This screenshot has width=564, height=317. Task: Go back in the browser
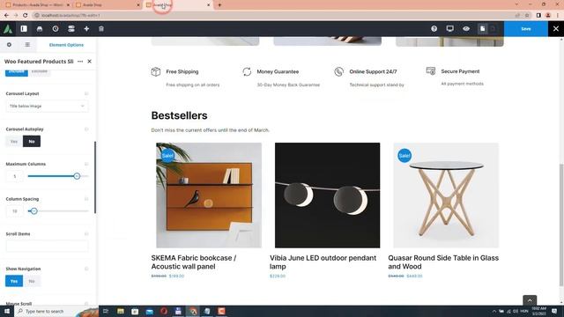(x=6, y=16)
